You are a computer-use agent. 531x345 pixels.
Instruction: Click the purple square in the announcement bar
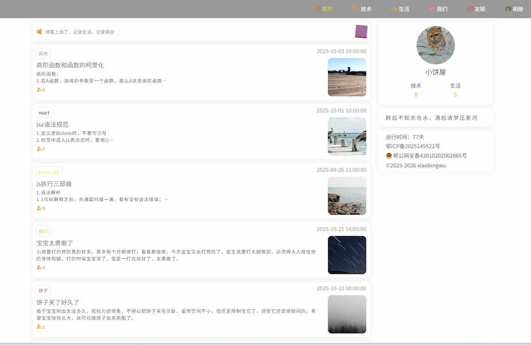[361, 31]
